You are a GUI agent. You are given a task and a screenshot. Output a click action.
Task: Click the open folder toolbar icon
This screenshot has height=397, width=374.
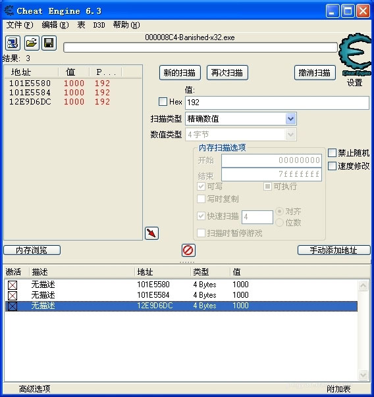pos(32,43)
